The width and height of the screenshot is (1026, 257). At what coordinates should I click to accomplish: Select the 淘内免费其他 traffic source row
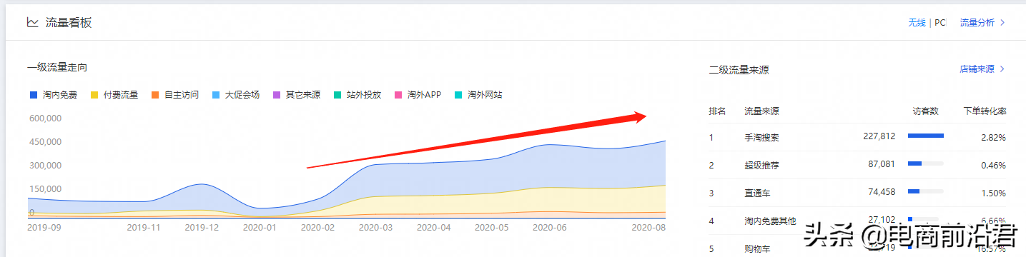tap(857, 221)
